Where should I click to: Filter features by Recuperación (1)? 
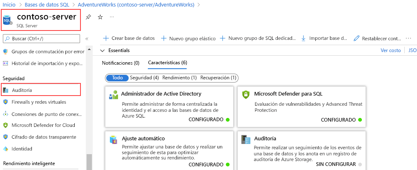click(219, 78)
